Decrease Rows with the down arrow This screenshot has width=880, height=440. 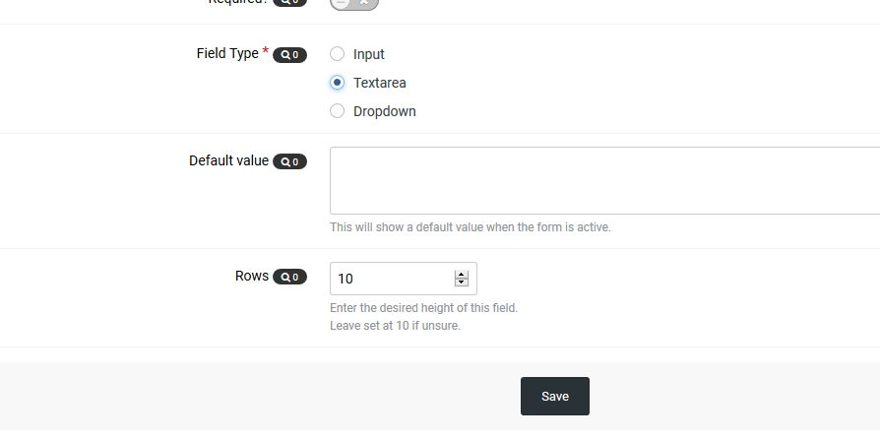pos(461,283)
